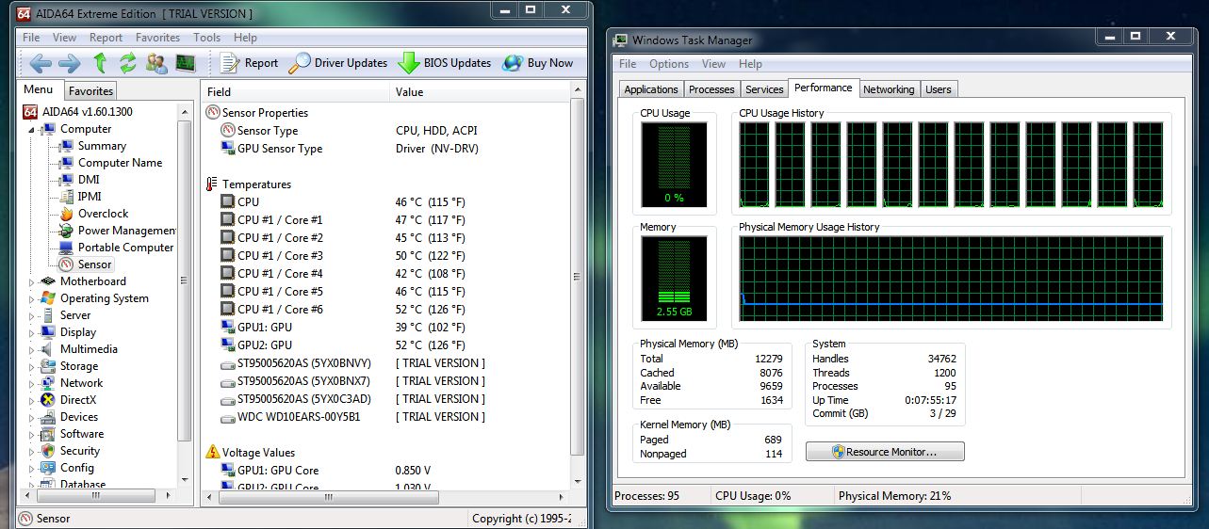
Task: Click the monitor graph toolbar icon
Action: pos(186,63)
